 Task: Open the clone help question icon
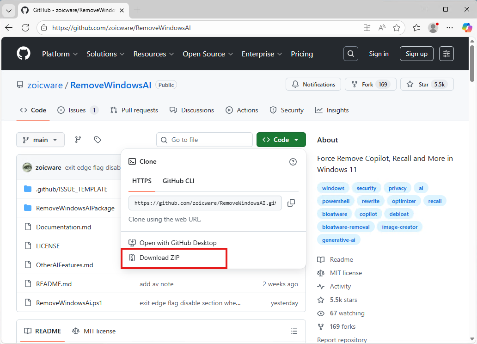click(x=293, y=162)
